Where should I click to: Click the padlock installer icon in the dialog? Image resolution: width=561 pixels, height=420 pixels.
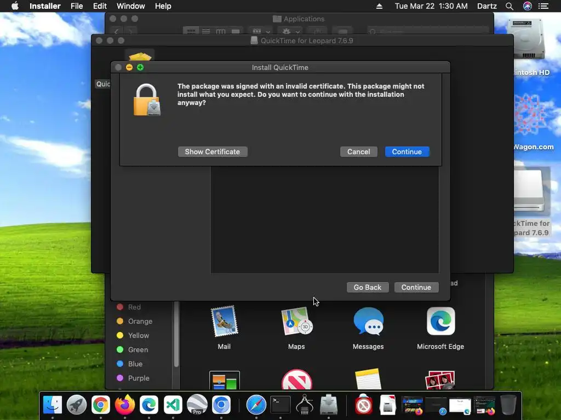click(x=147, y=100)
